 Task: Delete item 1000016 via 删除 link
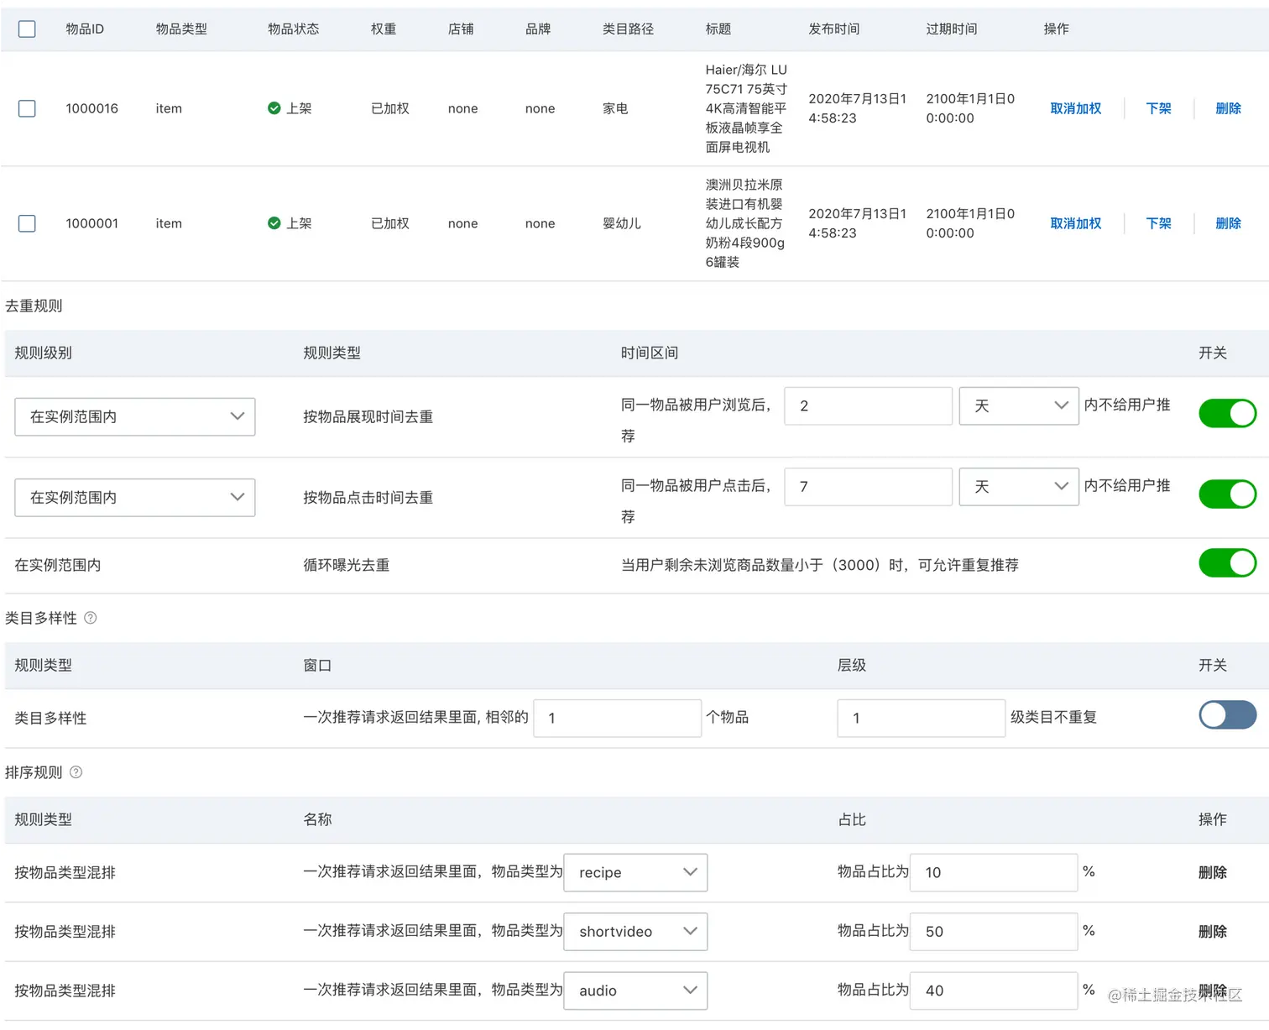(x=1228, y=108)
